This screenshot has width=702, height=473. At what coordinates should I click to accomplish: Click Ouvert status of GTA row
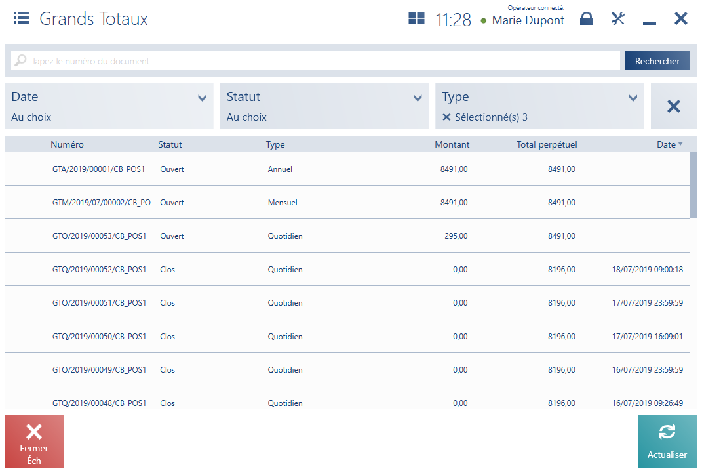coord(172,169)
